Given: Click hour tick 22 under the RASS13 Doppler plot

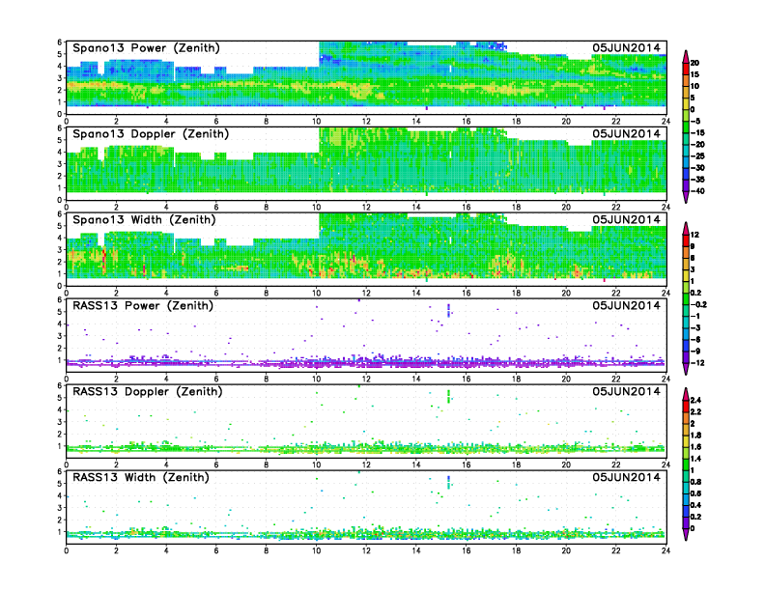Looking at the screenshot, I should 616,464.
